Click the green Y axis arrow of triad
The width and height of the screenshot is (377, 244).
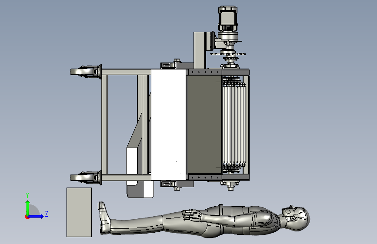pos(28,207)
